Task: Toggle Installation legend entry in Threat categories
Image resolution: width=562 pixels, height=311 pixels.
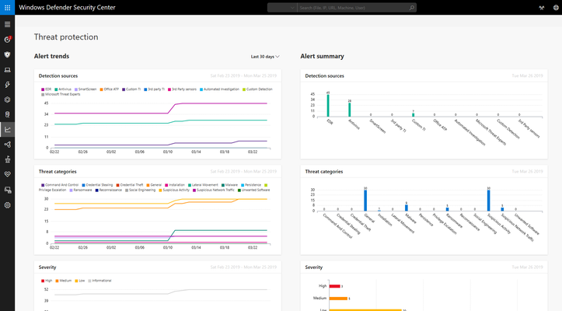Action: point(175,185)
